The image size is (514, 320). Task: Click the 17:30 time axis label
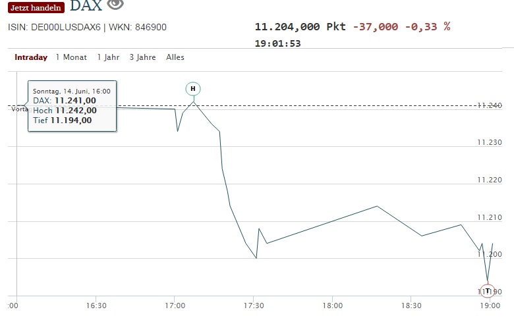pos(254,306)
